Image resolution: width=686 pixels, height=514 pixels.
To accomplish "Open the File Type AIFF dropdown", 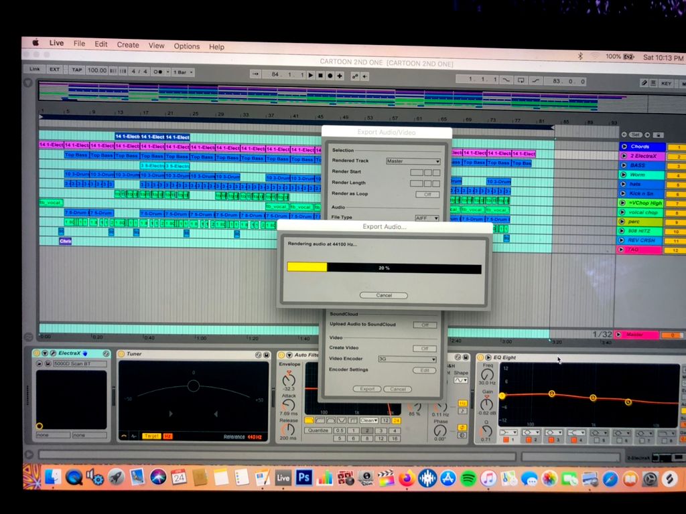I will pos(427,218).
